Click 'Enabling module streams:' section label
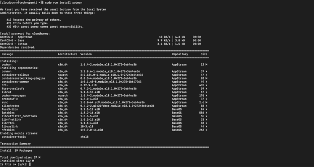Image resolution: width=314 pixels, height=167 pixels. (x=19, y=133)
